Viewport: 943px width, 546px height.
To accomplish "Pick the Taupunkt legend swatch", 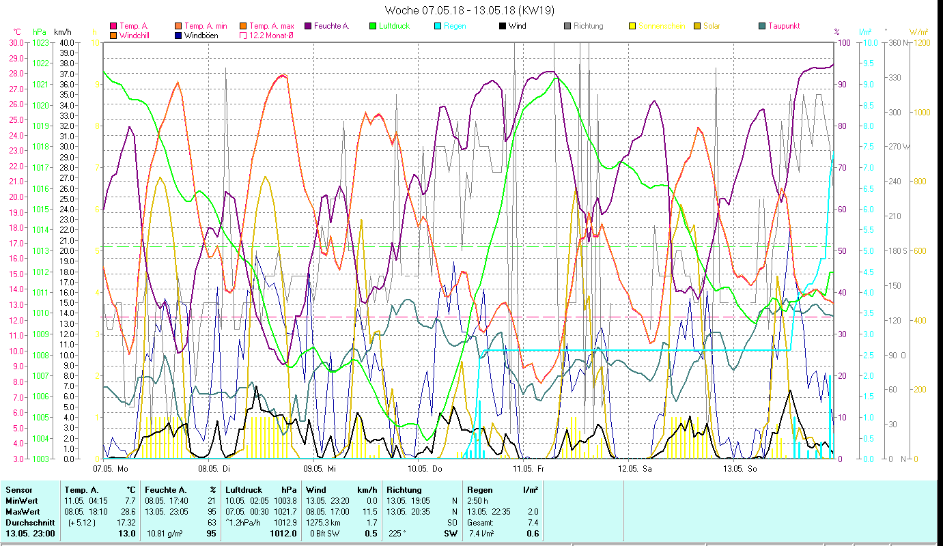I will [762, 26].
